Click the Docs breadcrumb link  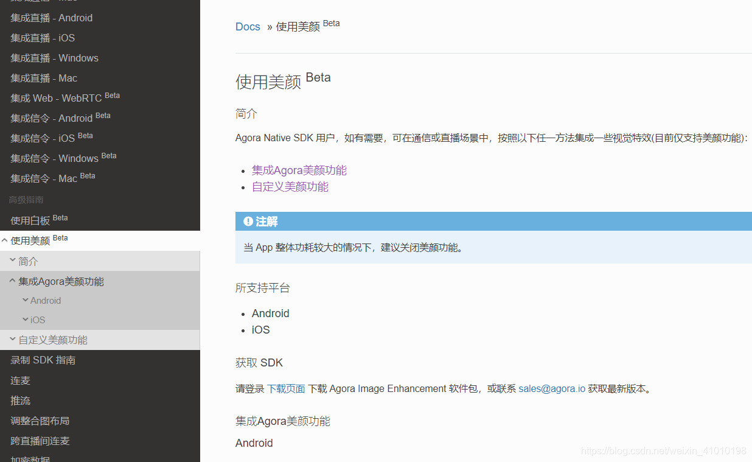pos(248,27)
